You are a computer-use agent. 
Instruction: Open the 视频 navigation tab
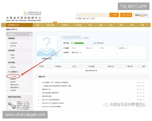(x=132, y=25)
